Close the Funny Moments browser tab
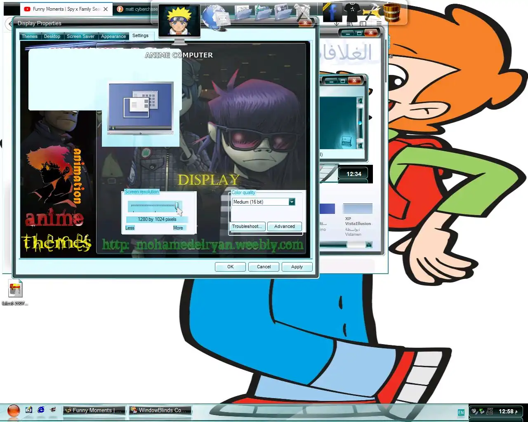Image resolution: width=528 pixels, height=422 pixels. point(106,9)
